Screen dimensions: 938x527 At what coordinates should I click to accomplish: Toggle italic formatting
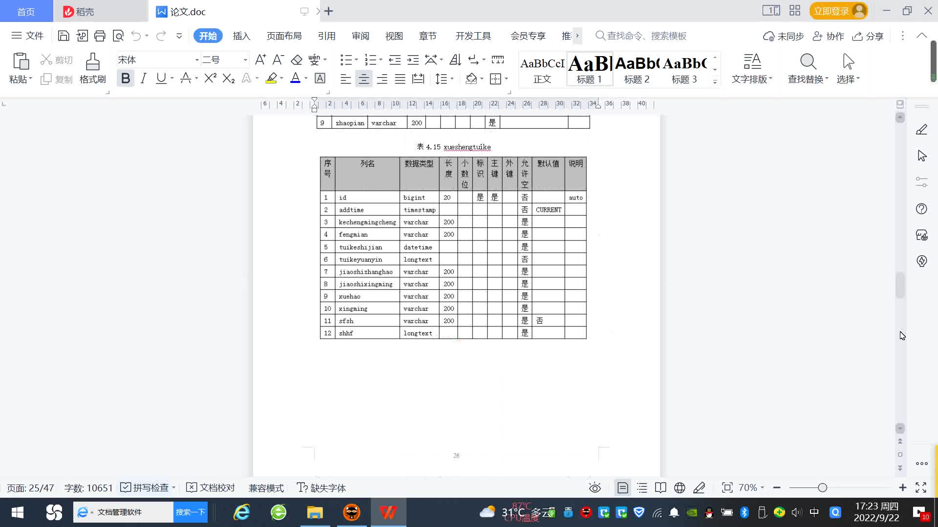tap(143, 78)
